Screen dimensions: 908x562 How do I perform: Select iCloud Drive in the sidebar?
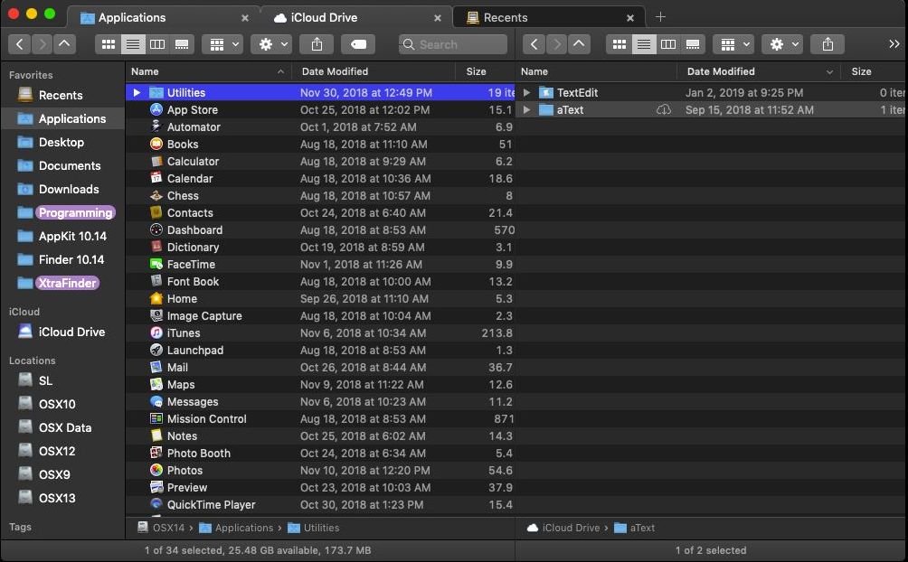[x=62, y=332]
